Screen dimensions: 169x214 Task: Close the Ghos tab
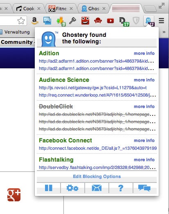[x=104, y=9]
